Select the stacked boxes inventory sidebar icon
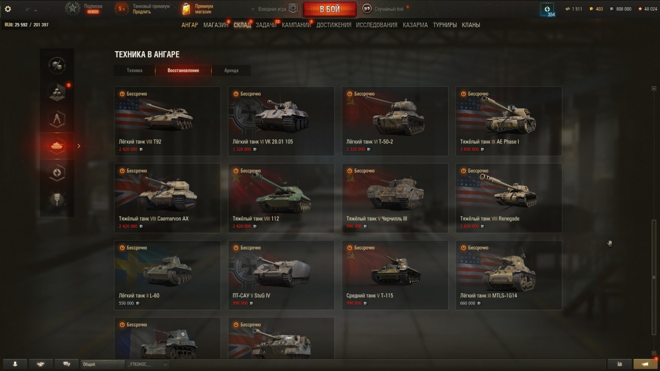 pyautogui.click(x=57, y=91)
